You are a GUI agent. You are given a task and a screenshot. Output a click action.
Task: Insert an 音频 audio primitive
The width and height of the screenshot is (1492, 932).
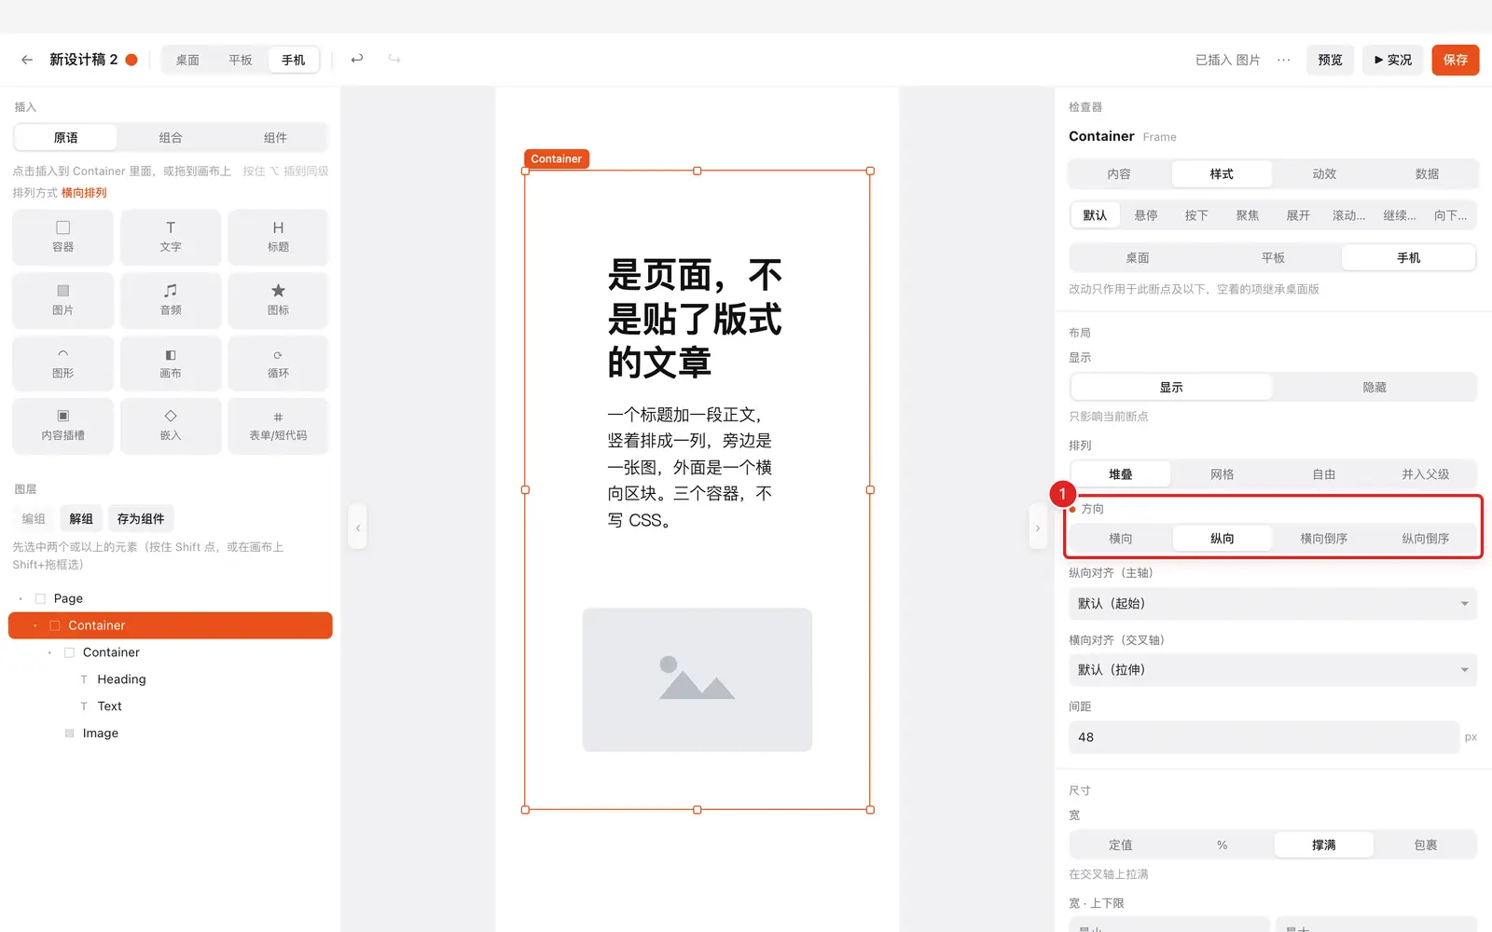pyautogui.click(x=171, y=300)
